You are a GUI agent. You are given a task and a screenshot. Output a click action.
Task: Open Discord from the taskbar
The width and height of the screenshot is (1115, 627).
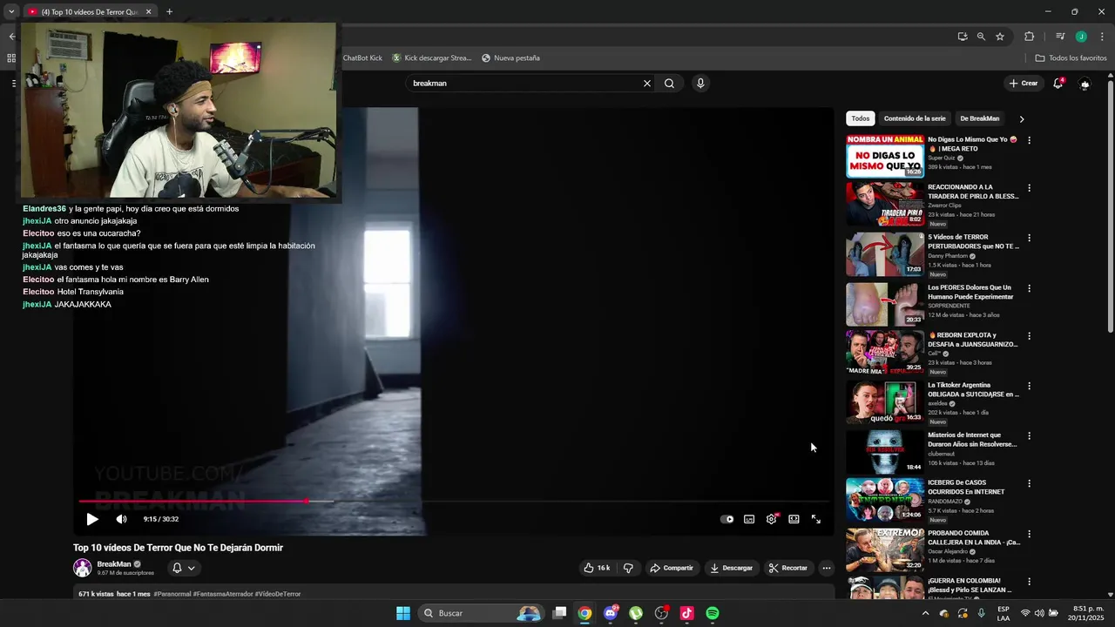pyautogui.click(x=610, y=613)
